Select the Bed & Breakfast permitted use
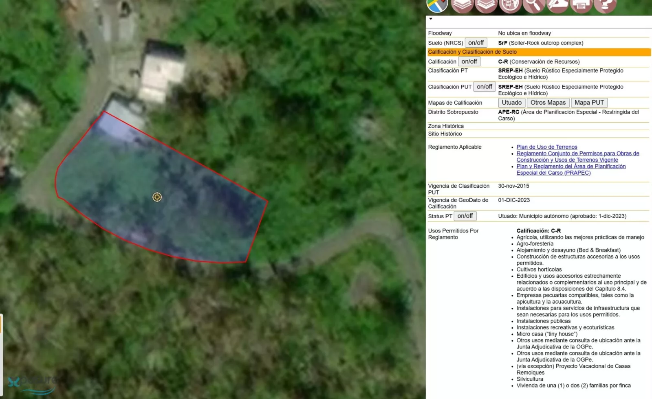This screenshot has height=399, width=652. tap(568, 250)
